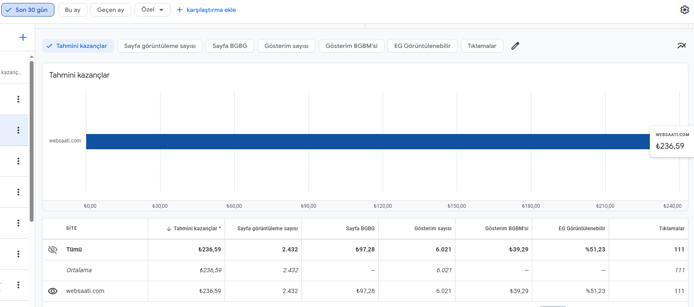Sort by Sayfa BGBG column header

point(360,229)
